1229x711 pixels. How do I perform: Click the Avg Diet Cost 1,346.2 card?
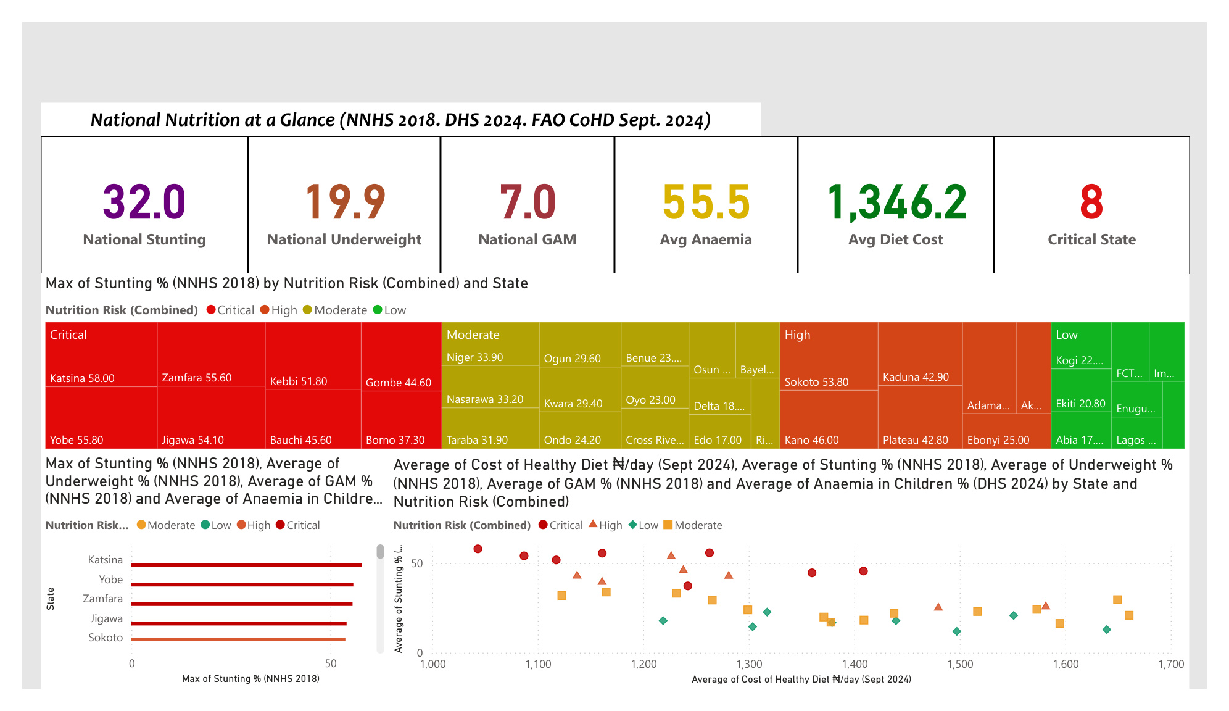[x=895, y=205]
